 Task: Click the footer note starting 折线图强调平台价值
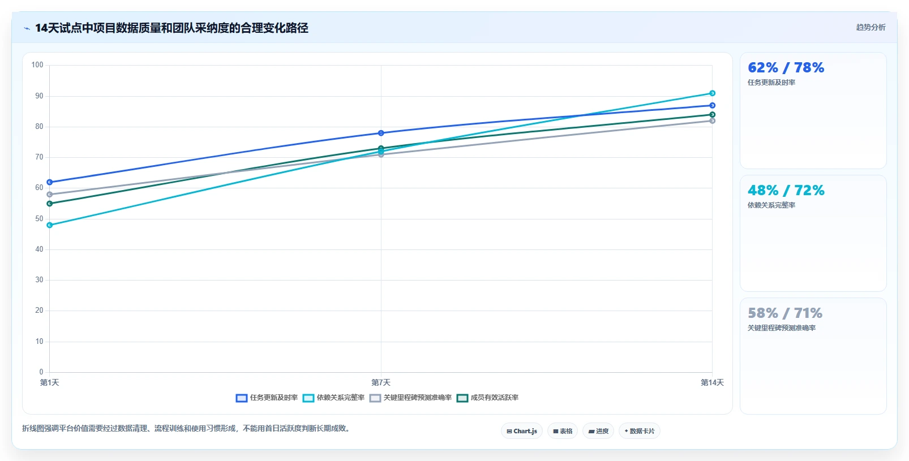187,429
